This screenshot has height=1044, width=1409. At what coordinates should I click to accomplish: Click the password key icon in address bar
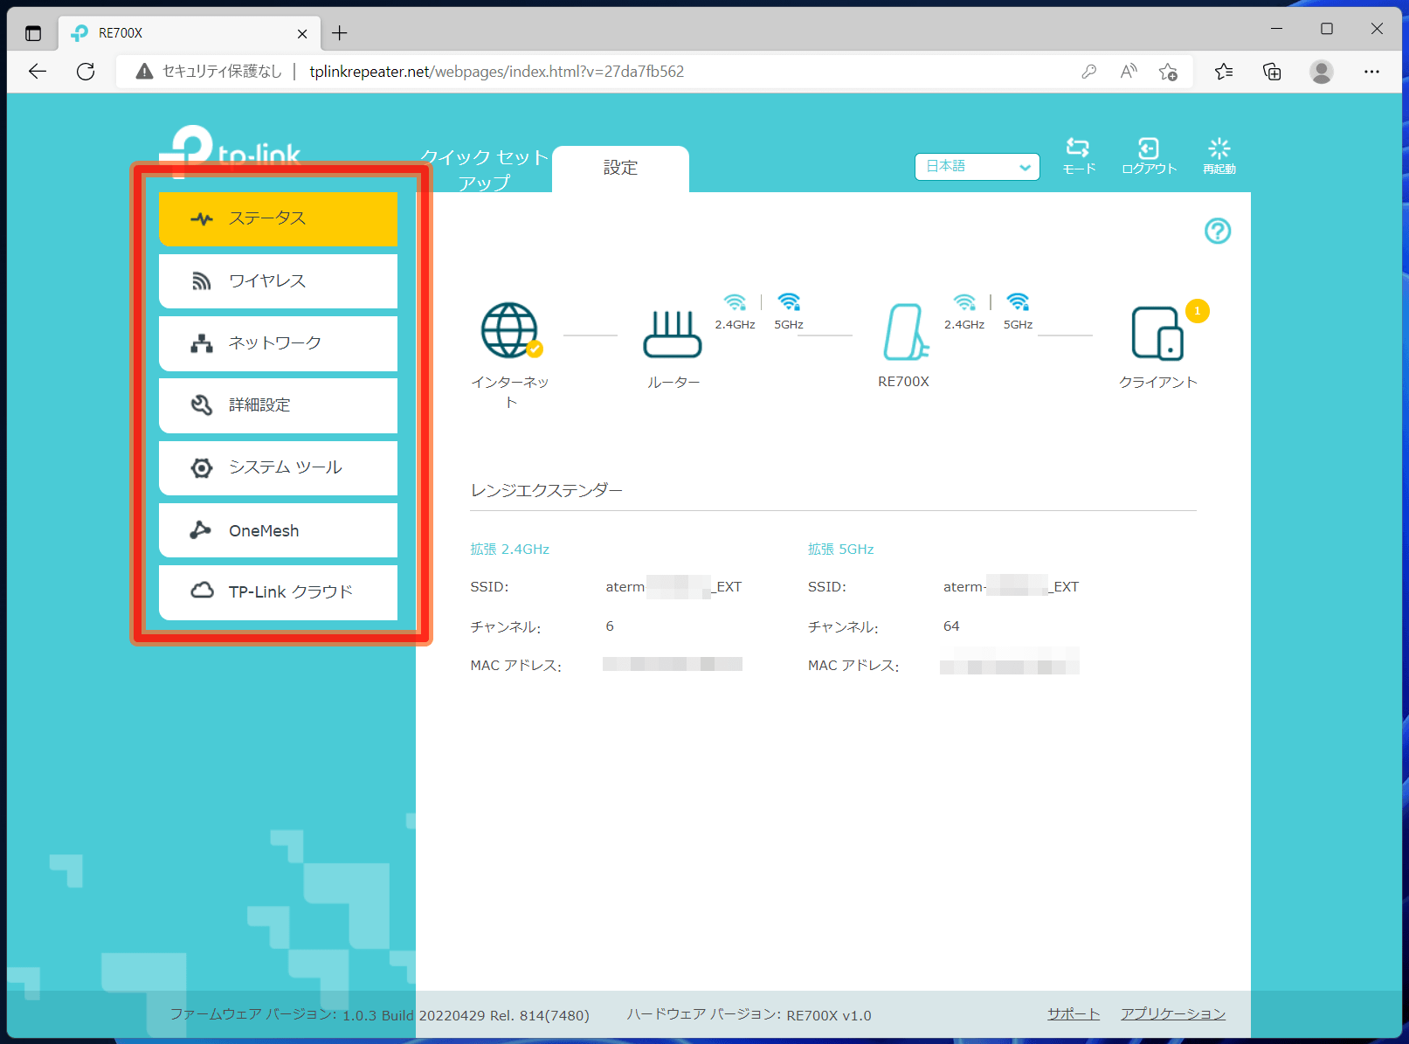[x=1088, y=72]
